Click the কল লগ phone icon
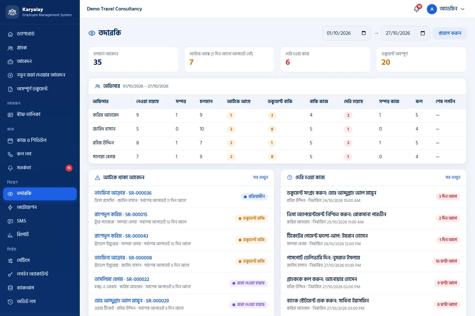The image size is (475, 316). click(x=10, y=154)
